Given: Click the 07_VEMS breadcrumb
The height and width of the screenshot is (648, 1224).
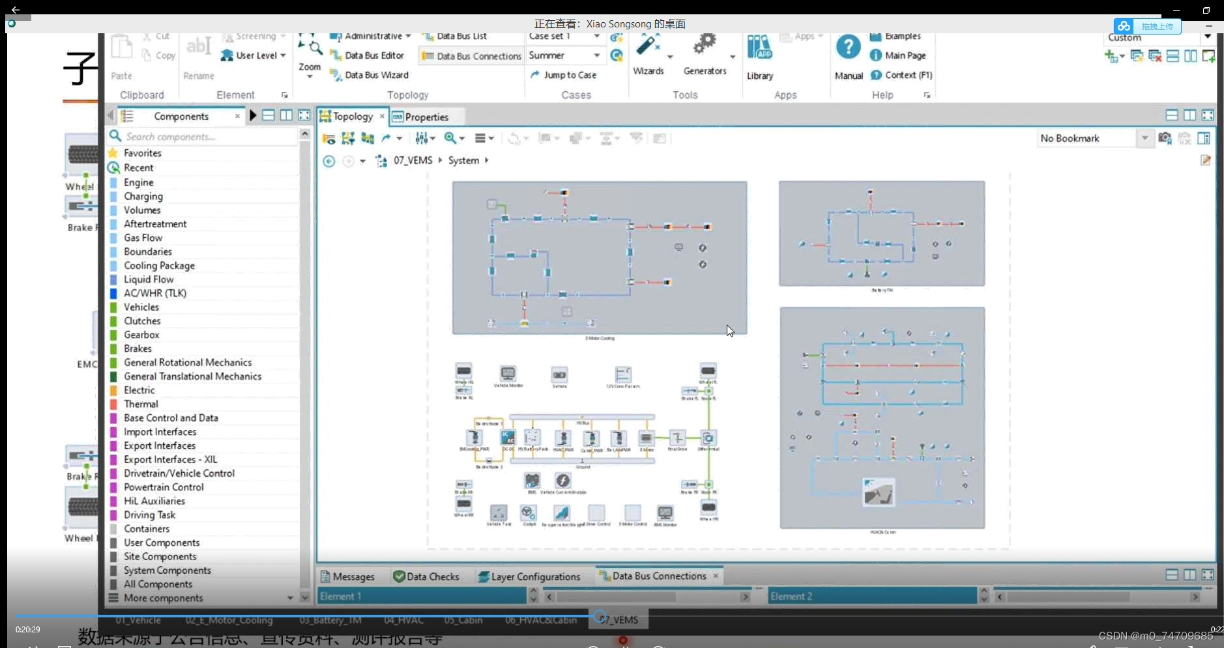Looking at the screenshot, I should [413, 160].
